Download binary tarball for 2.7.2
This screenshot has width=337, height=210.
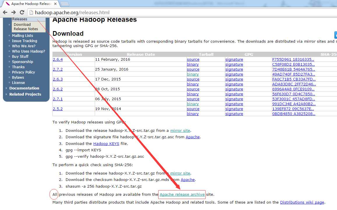193,74
